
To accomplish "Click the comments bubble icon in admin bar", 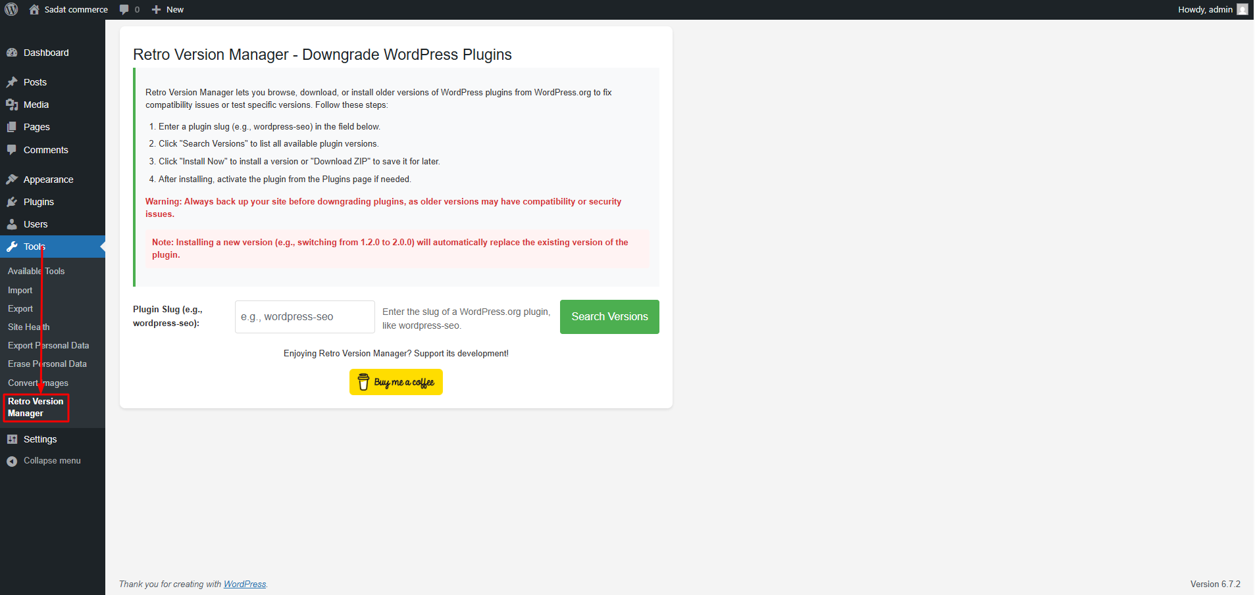I will click(x=124, y=9).
